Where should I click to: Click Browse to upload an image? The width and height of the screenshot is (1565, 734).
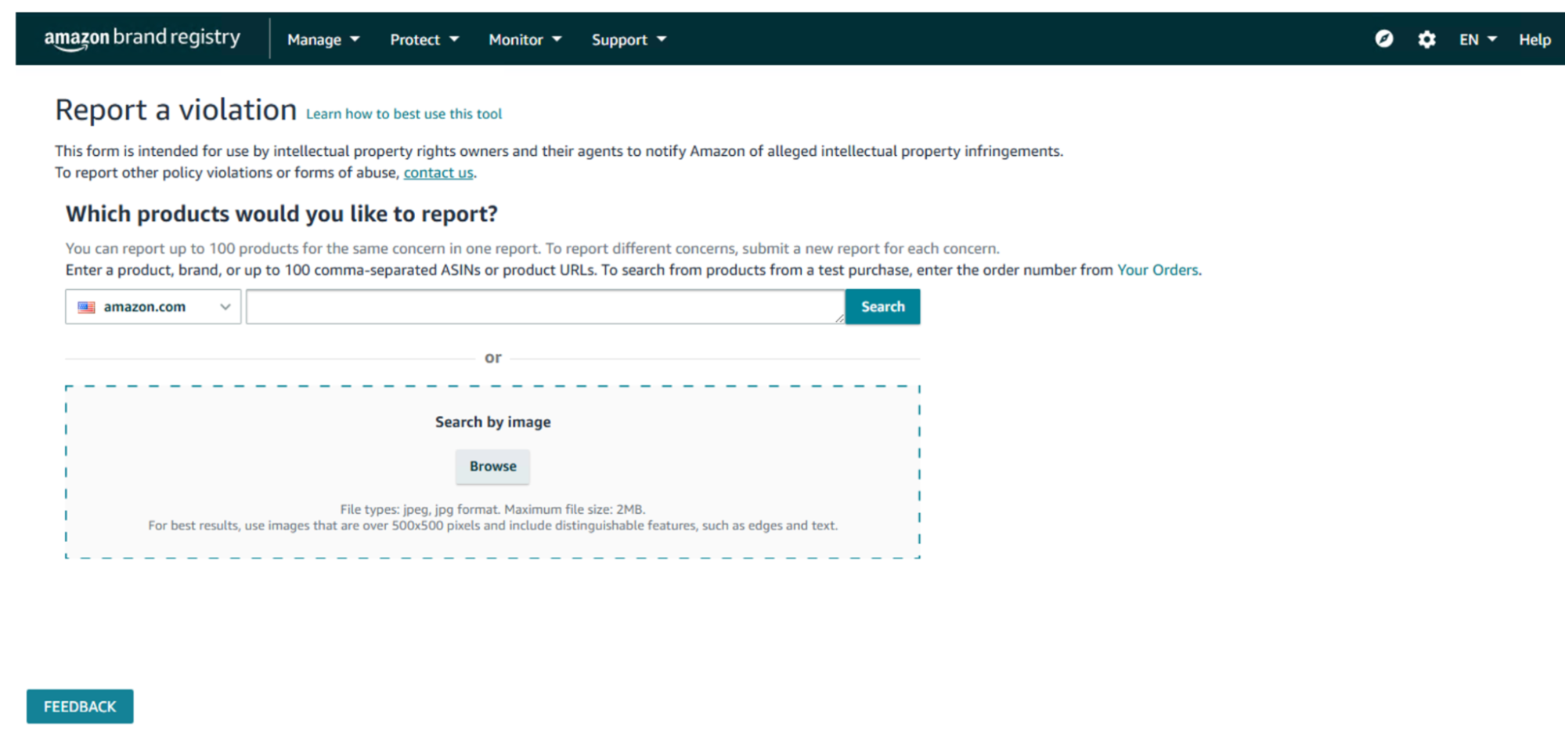492,466
